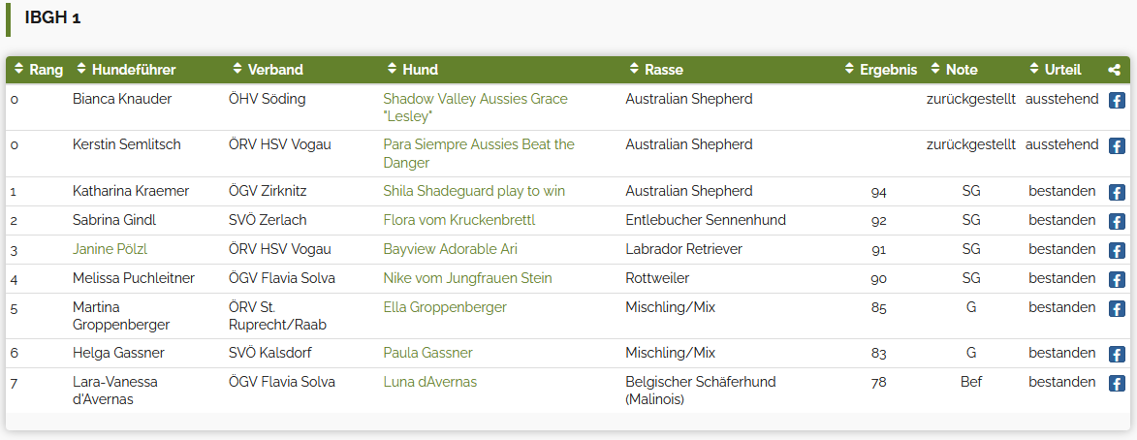Sort by the Urteil column header
The height and width of the screenshot is (440, 1137).
(1055, 70)
